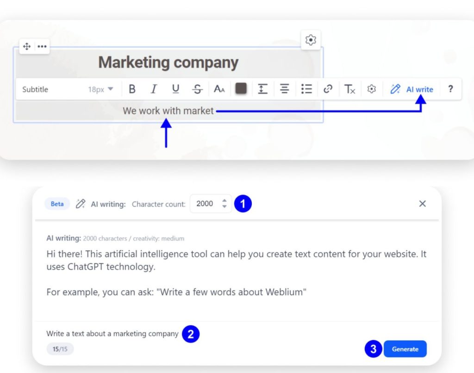
Task: Click the block move handle icon
Action: (27, 46)
